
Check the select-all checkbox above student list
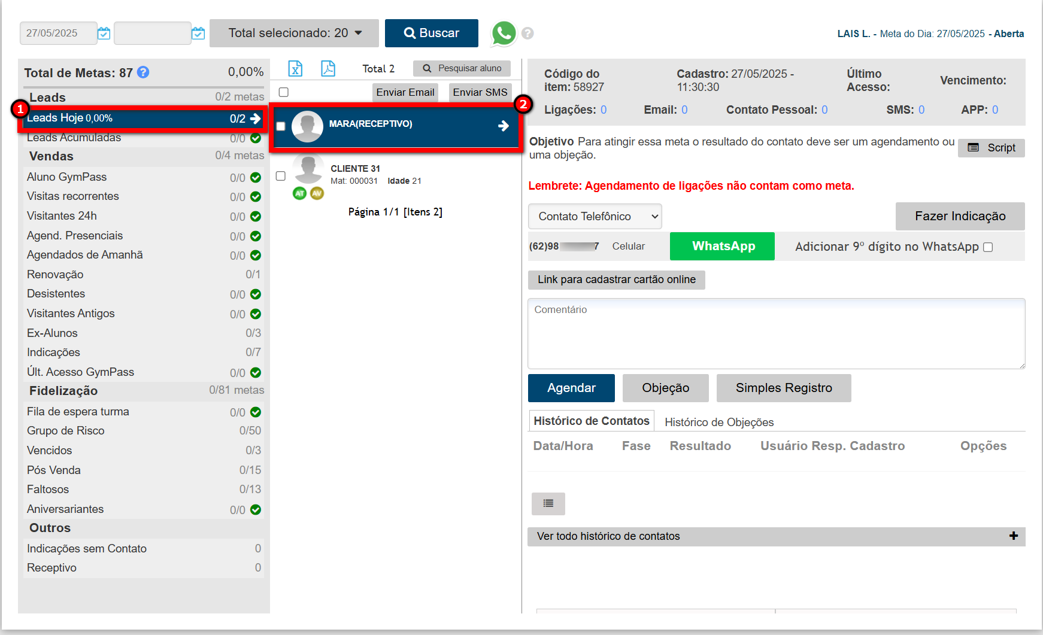coord(284,92)
